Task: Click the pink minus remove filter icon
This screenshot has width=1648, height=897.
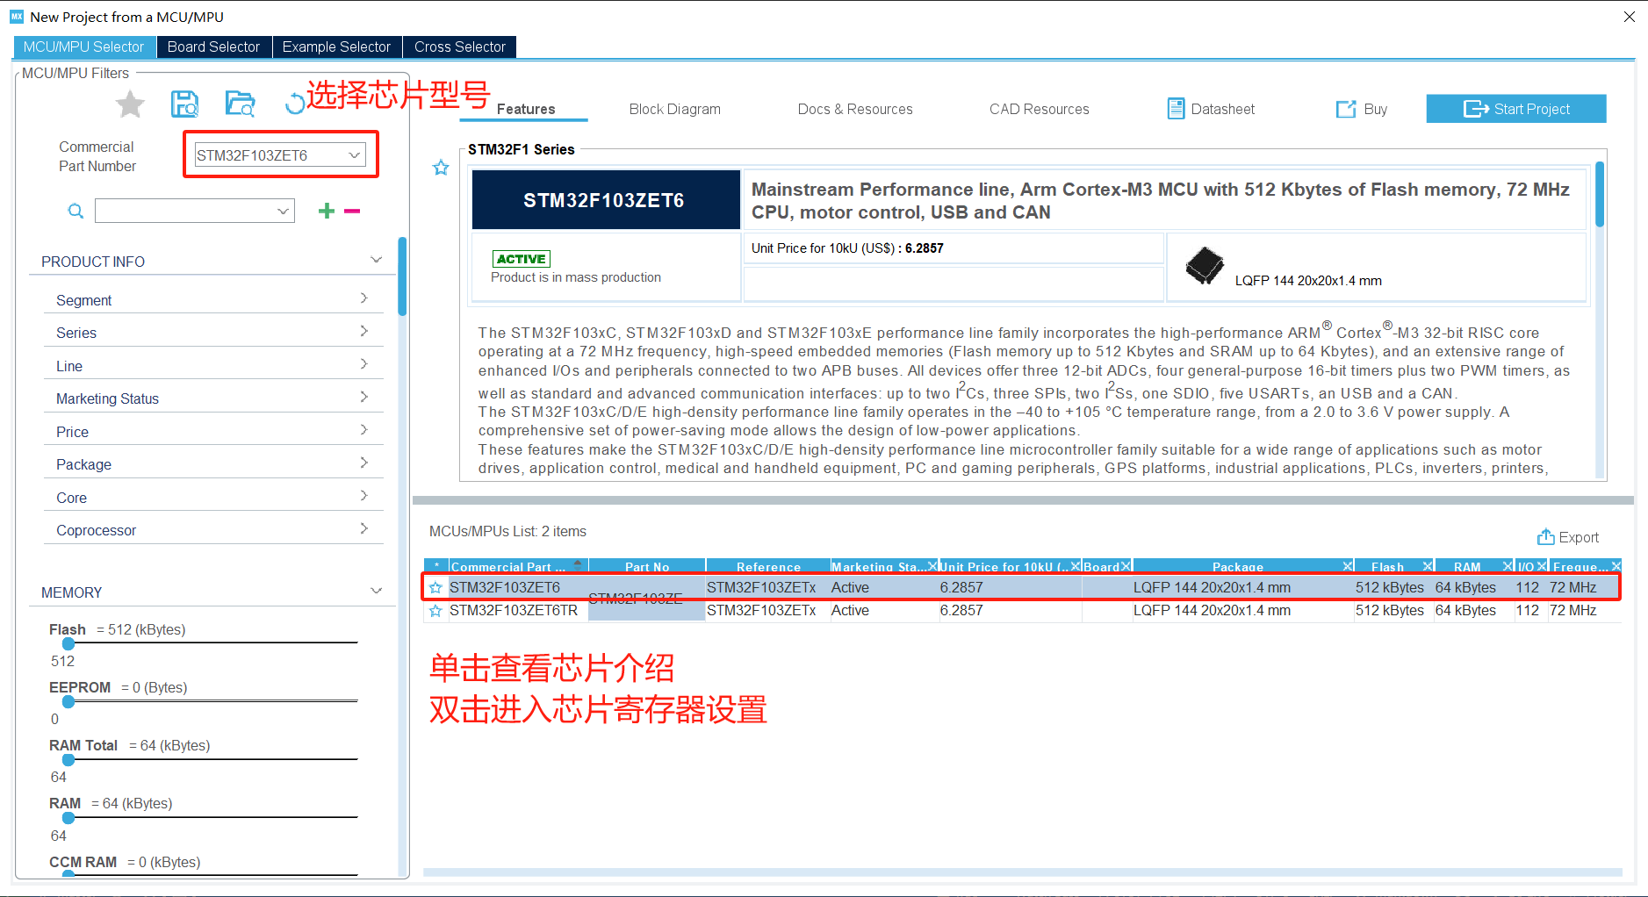Action: point(352,211)
